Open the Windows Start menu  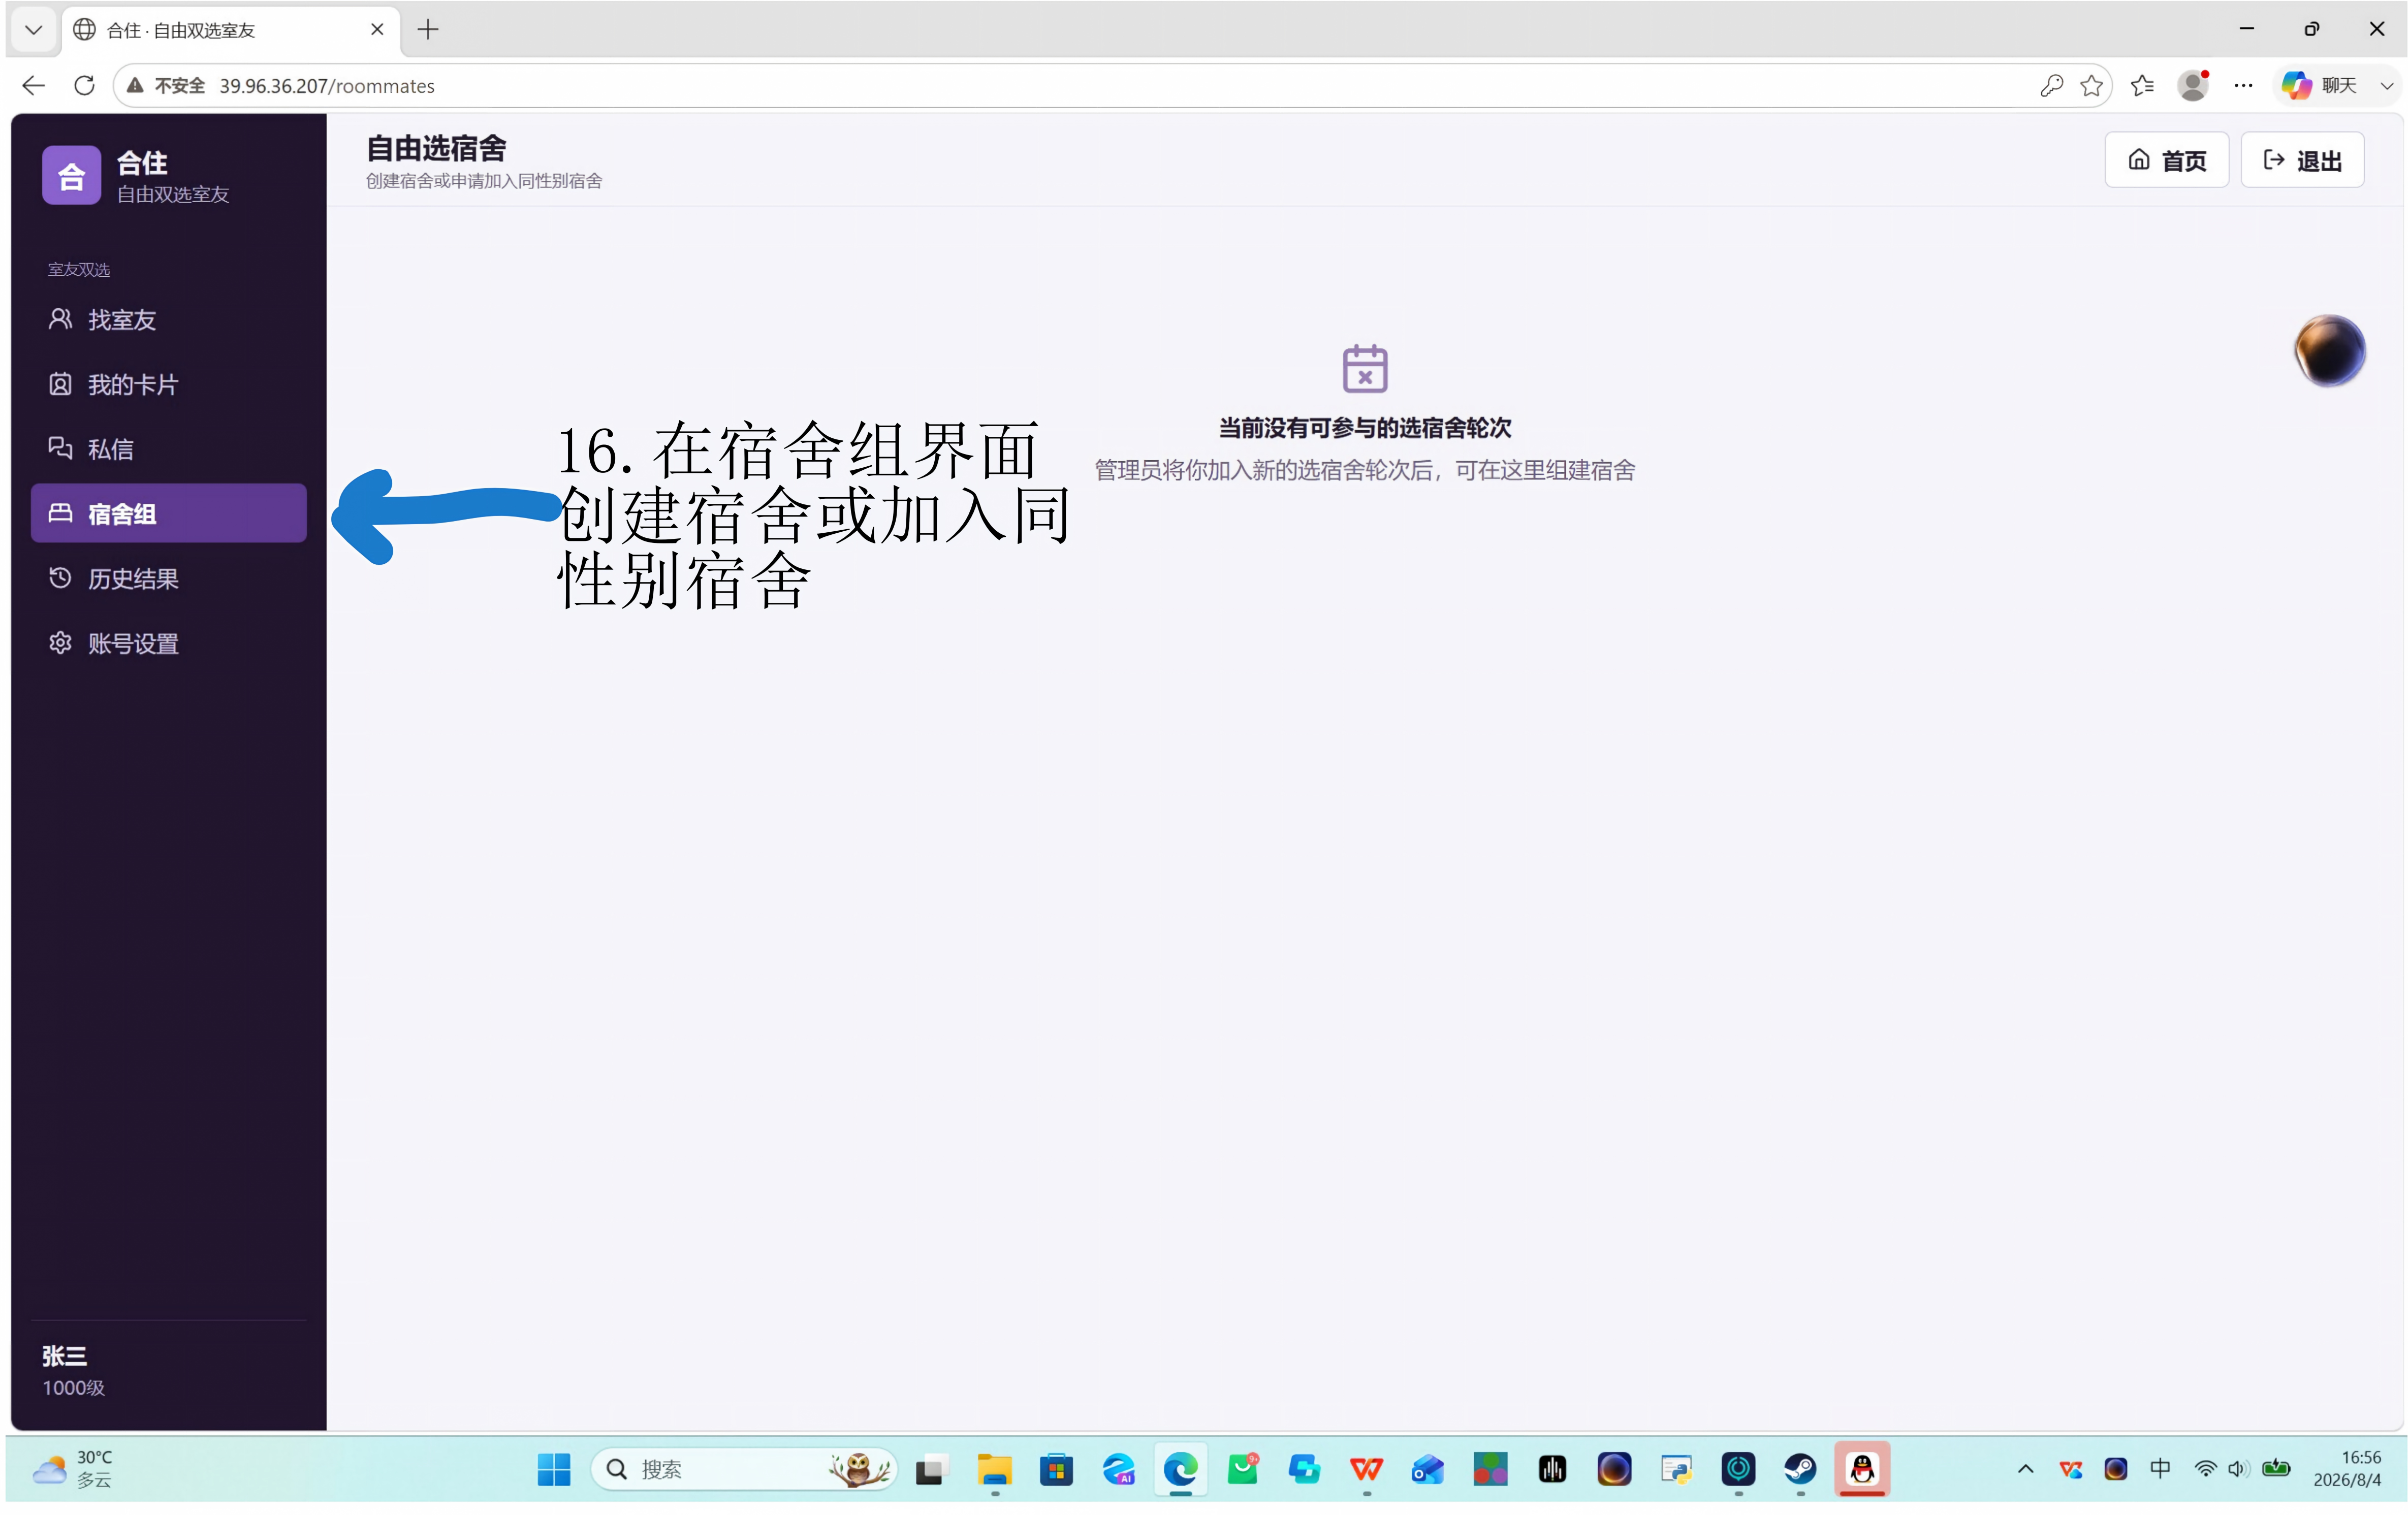coord(553,1469)
